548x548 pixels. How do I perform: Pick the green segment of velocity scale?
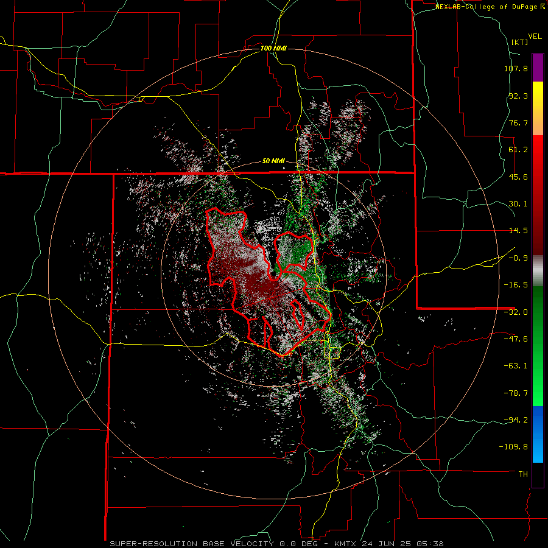pyautogui.click(x=538, y=346)
